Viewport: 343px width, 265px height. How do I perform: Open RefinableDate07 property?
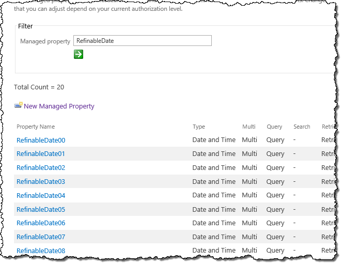41,237
